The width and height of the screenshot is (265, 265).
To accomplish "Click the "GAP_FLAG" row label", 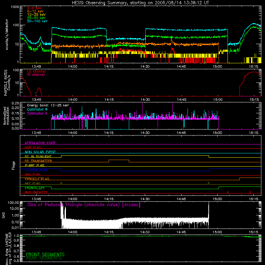I will click(32, 147).
